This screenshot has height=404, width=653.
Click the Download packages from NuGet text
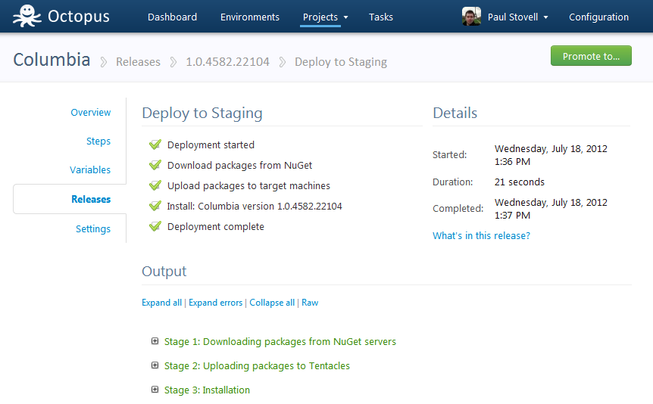coord(239,165)
